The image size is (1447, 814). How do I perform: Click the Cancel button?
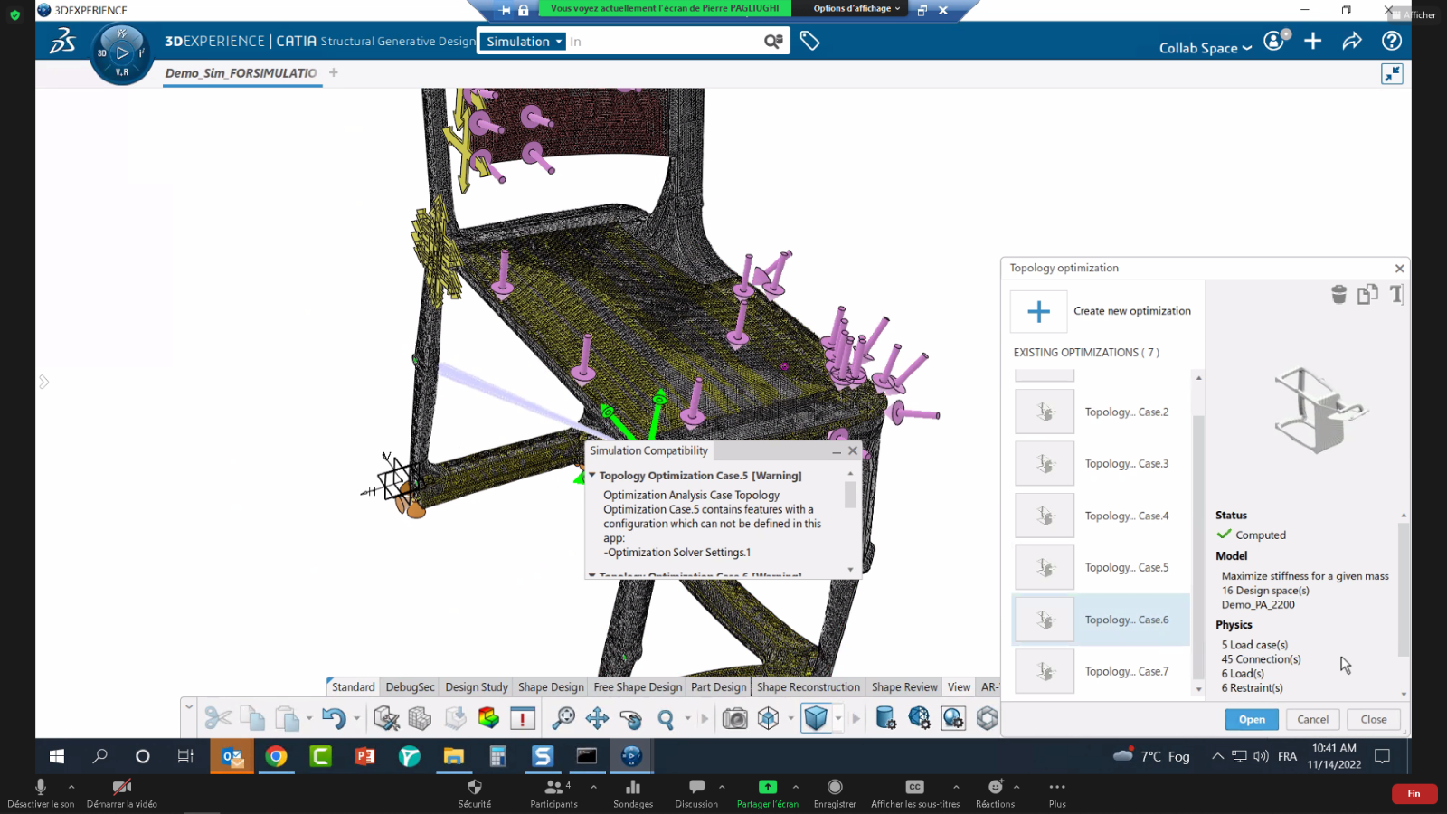1312,720
